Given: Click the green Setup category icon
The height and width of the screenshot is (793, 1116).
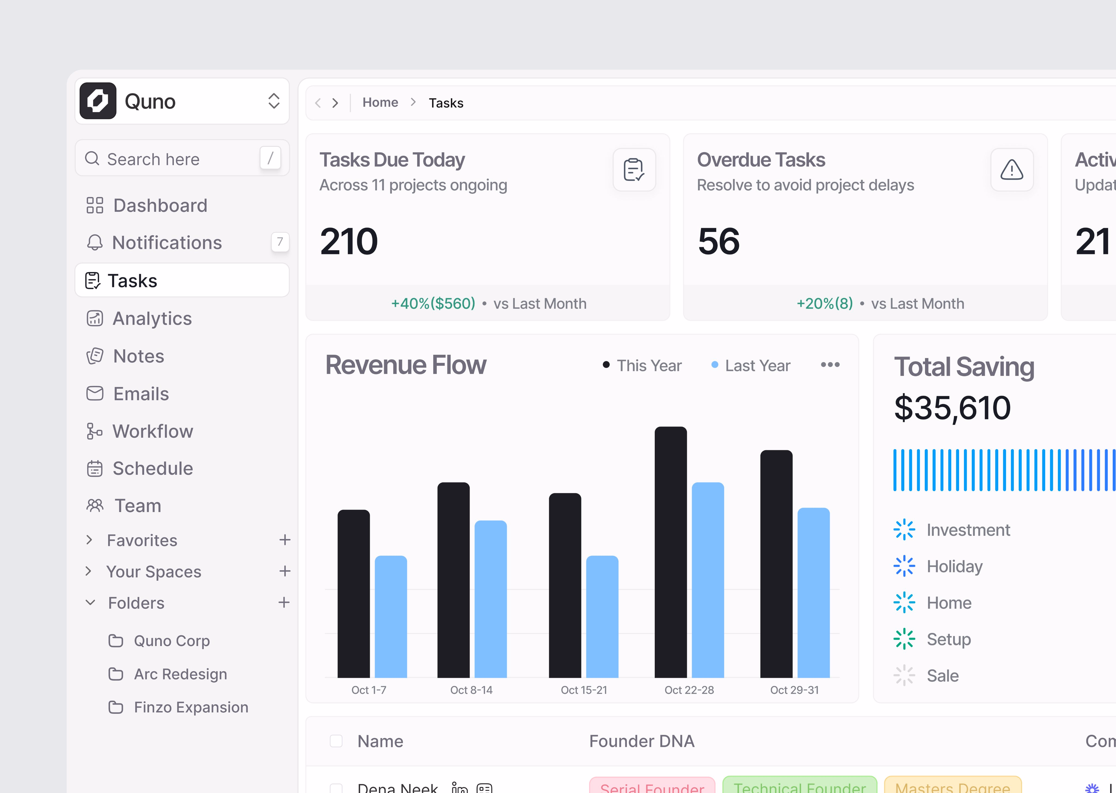Looking at the screenshot, I should pyautogui.click(x=904, y=639).
